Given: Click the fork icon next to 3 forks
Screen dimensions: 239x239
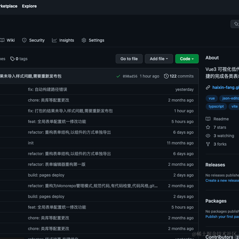Looking at the screenshot, I should point(208,144).
